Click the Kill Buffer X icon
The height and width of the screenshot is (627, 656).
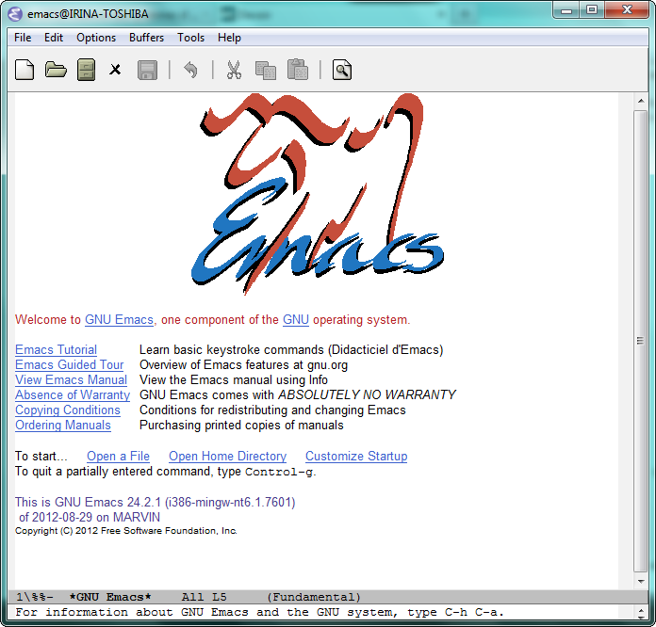coord(115,70)
